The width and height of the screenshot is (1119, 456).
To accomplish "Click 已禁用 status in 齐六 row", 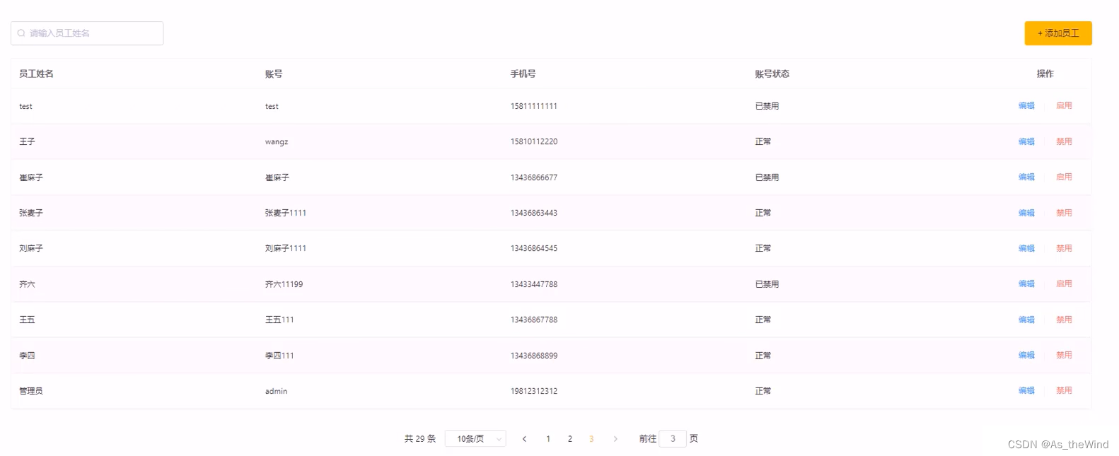I will 767,284.
